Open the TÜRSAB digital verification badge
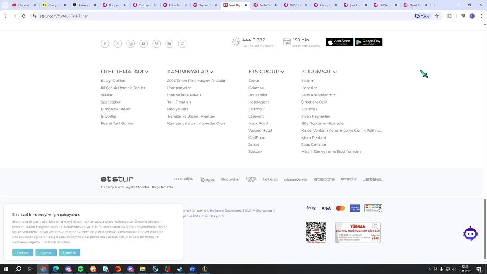This screenshot has height=274, width=487. (x=358, y=233)
